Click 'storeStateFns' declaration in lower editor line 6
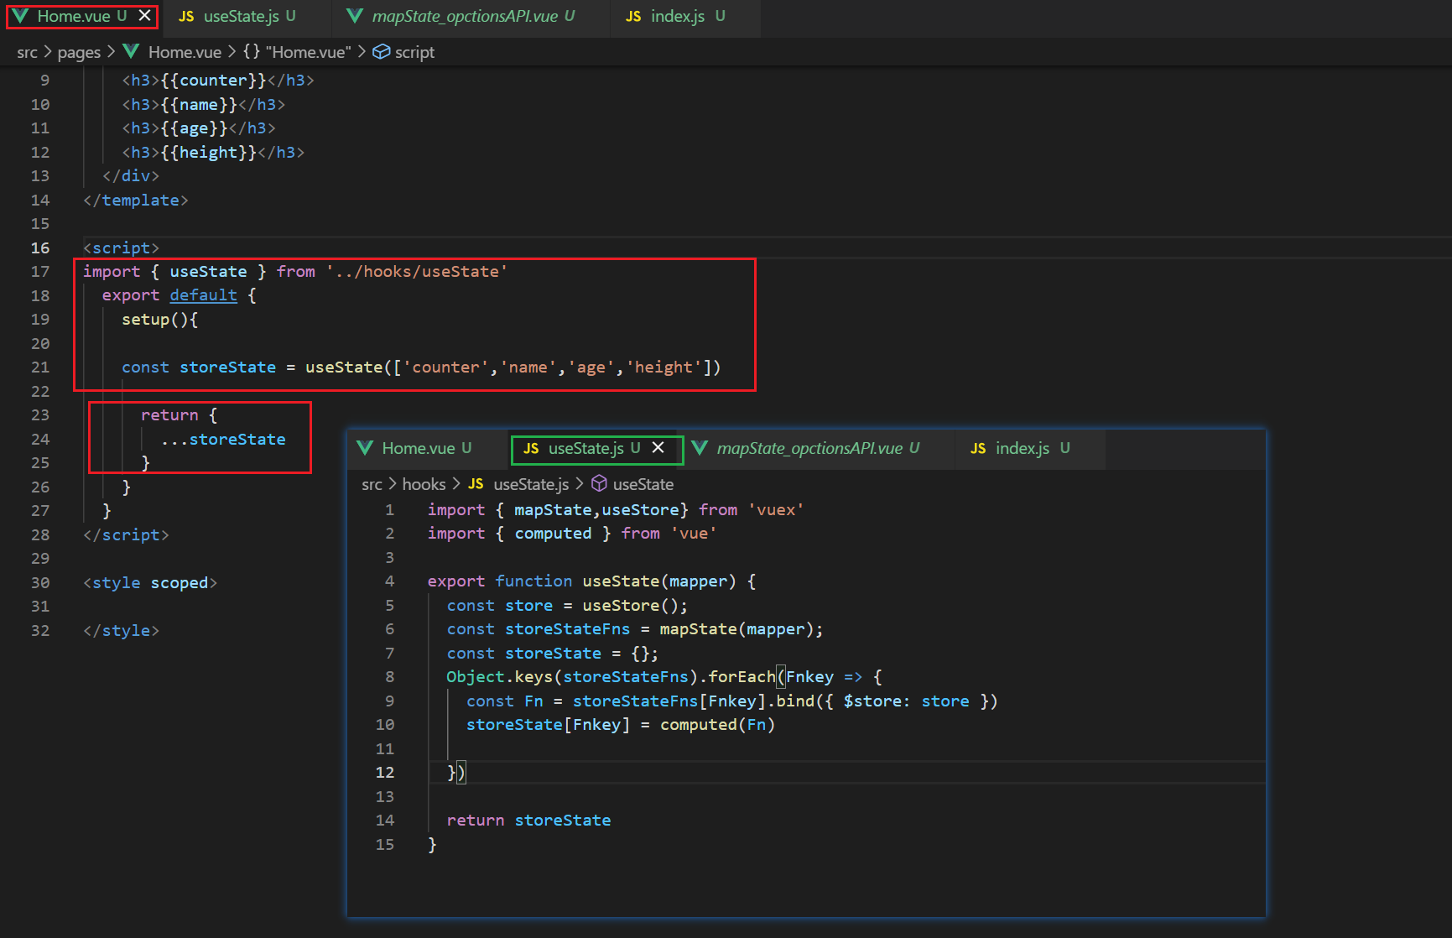Screen dimensions: 1452x938 coord(567,629)
